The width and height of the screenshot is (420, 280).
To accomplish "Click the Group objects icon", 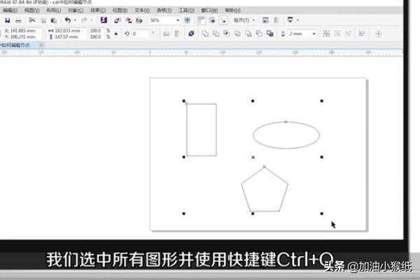I will (326, 34).
